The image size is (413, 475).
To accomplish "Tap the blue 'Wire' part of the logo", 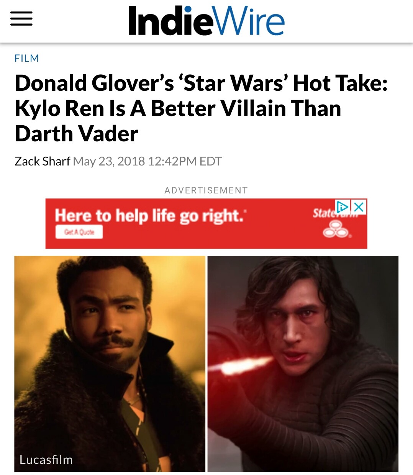I will 249,22.
